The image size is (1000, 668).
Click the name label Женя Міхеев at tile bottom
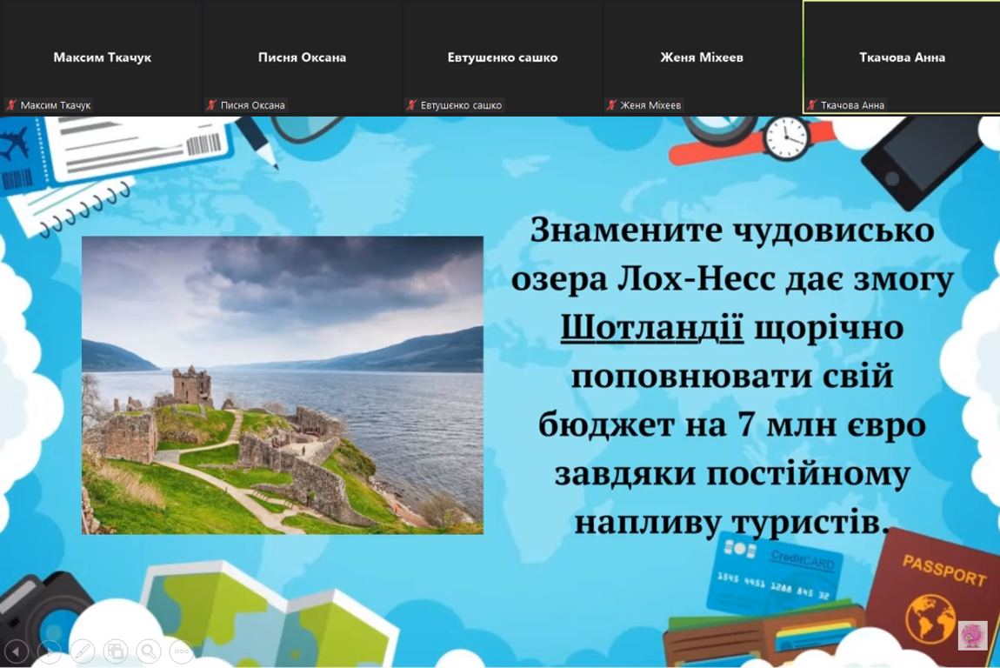click(x=650, y=105)
